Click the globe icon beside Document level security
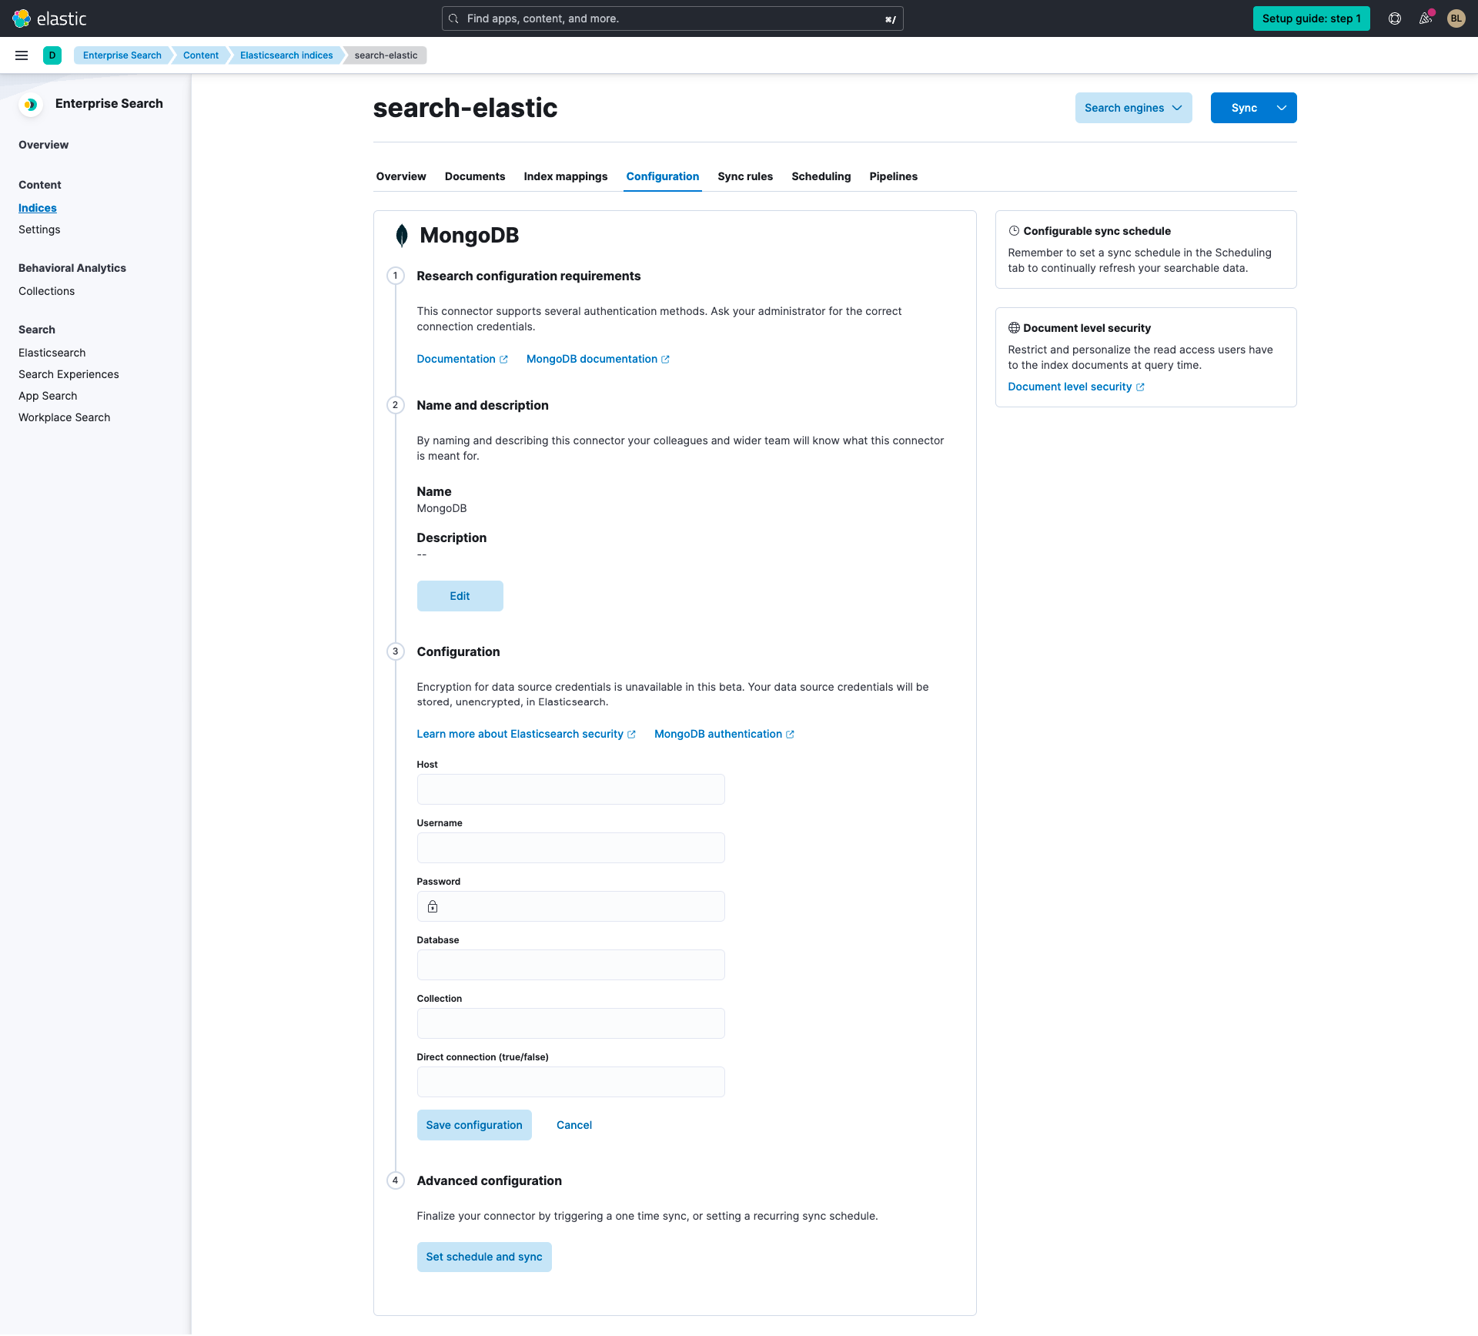1478x1336 pixels. (x=1014, y=328)
